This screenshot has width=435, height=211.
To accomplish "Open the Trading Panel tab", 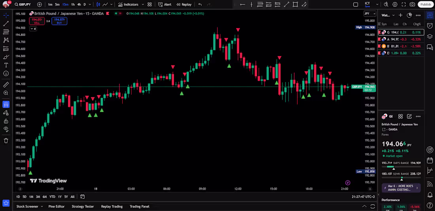I will (x=140, y=206).
